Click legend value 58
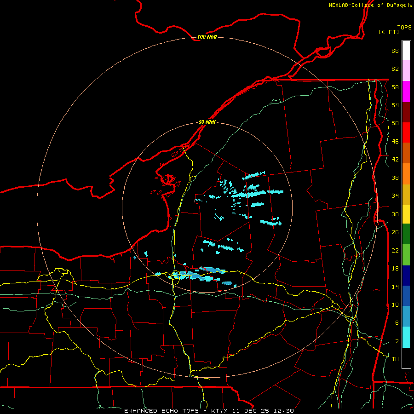414x414 pixels. (395, 87)
